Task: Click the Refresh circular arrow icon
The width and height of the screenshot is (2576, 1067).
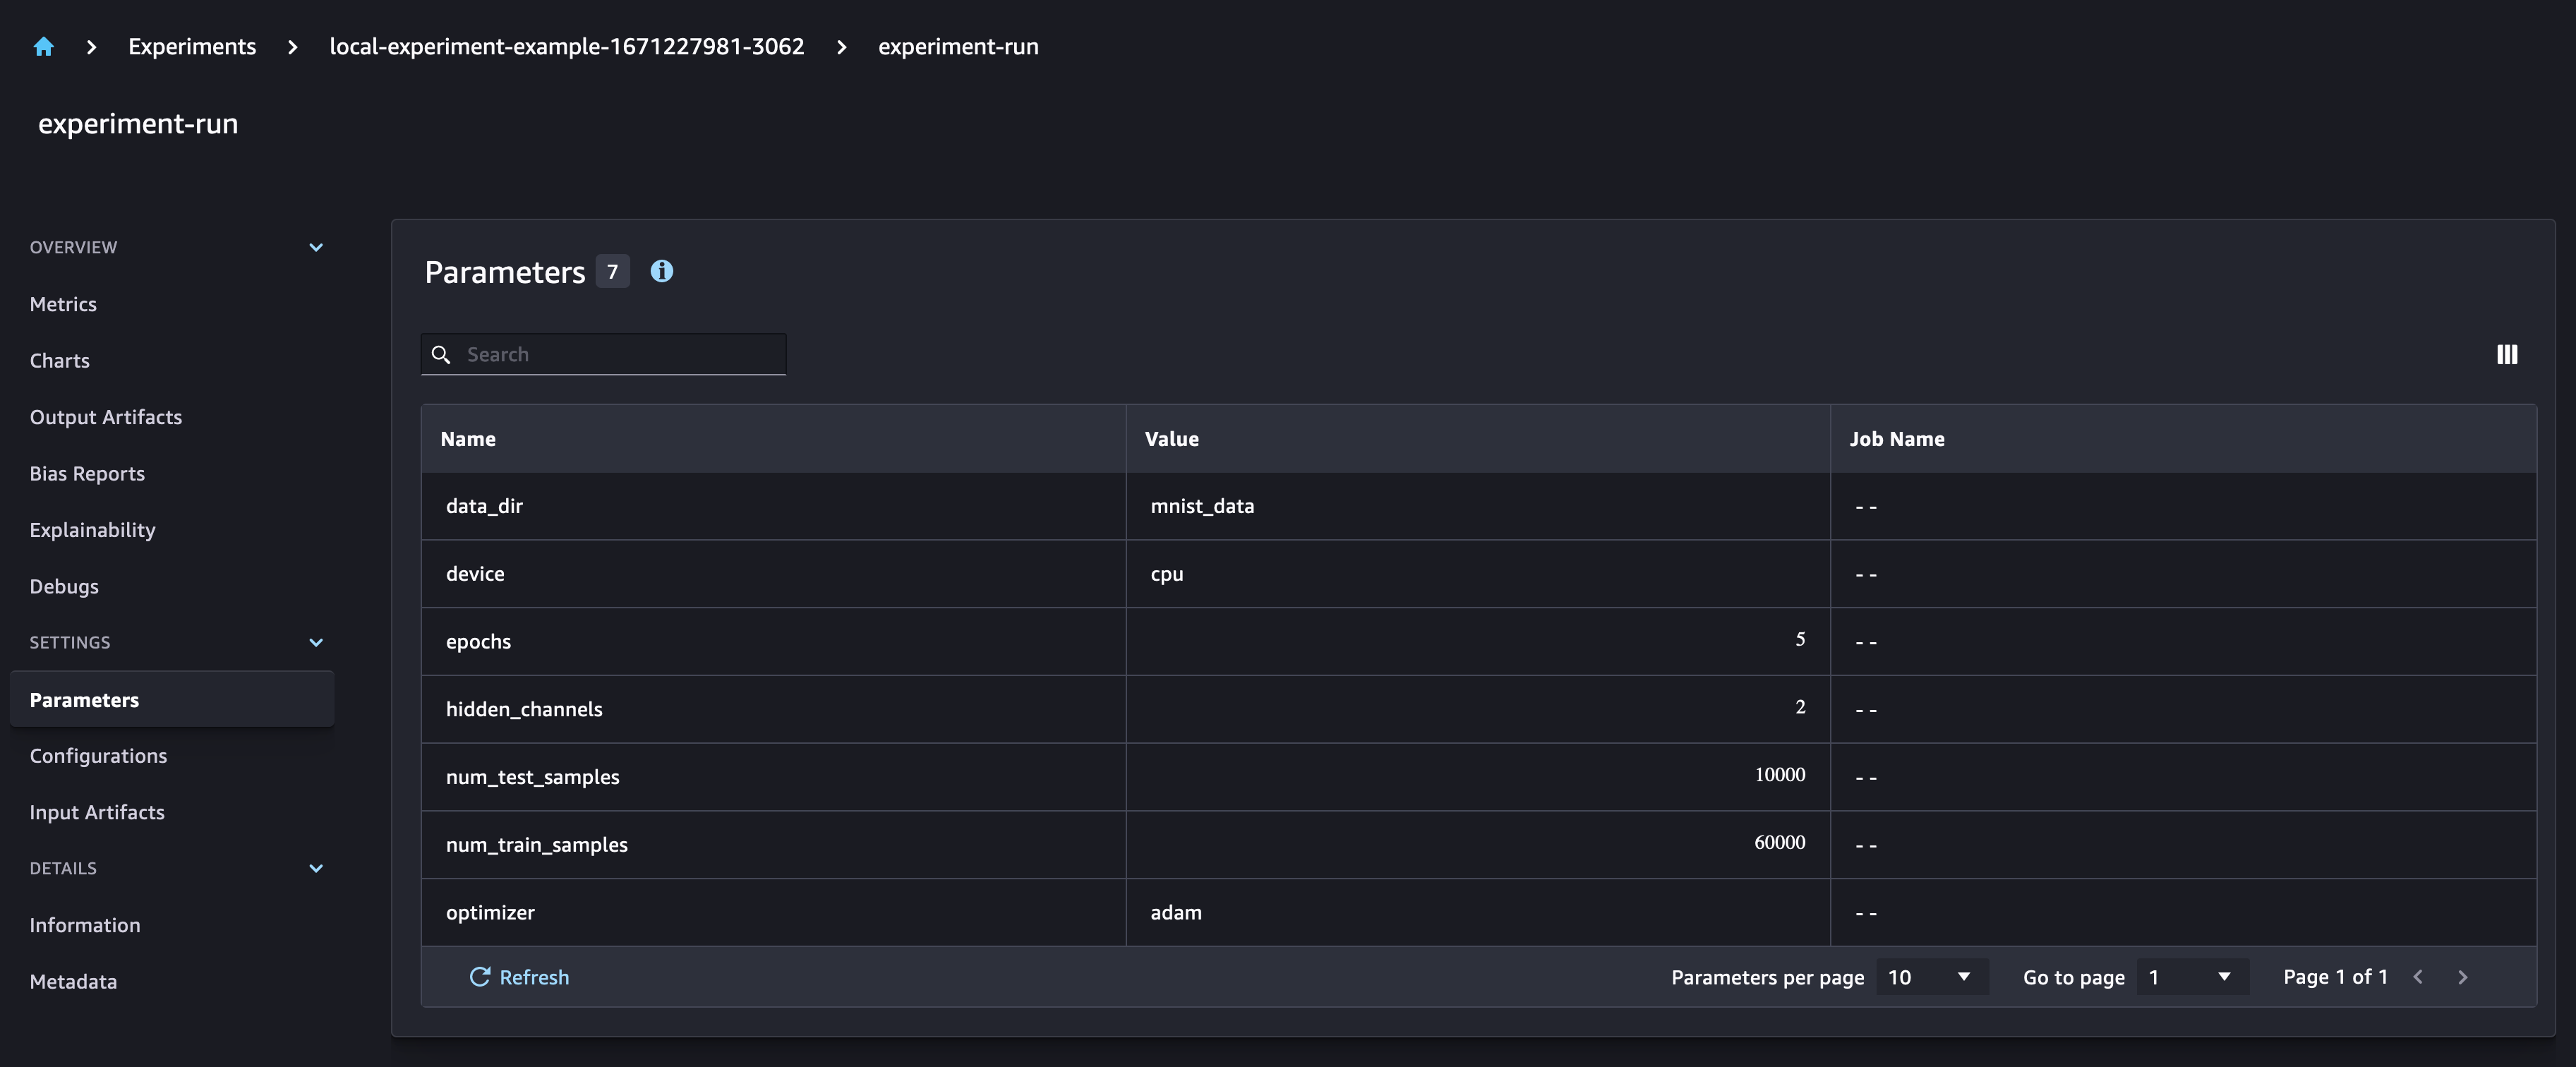Action: 480,977
